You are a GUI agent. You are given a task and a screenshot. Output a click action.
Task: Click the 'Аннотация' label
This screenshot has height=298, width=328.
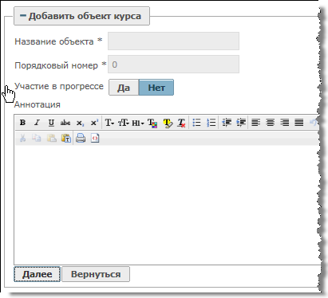coord(38,104)
